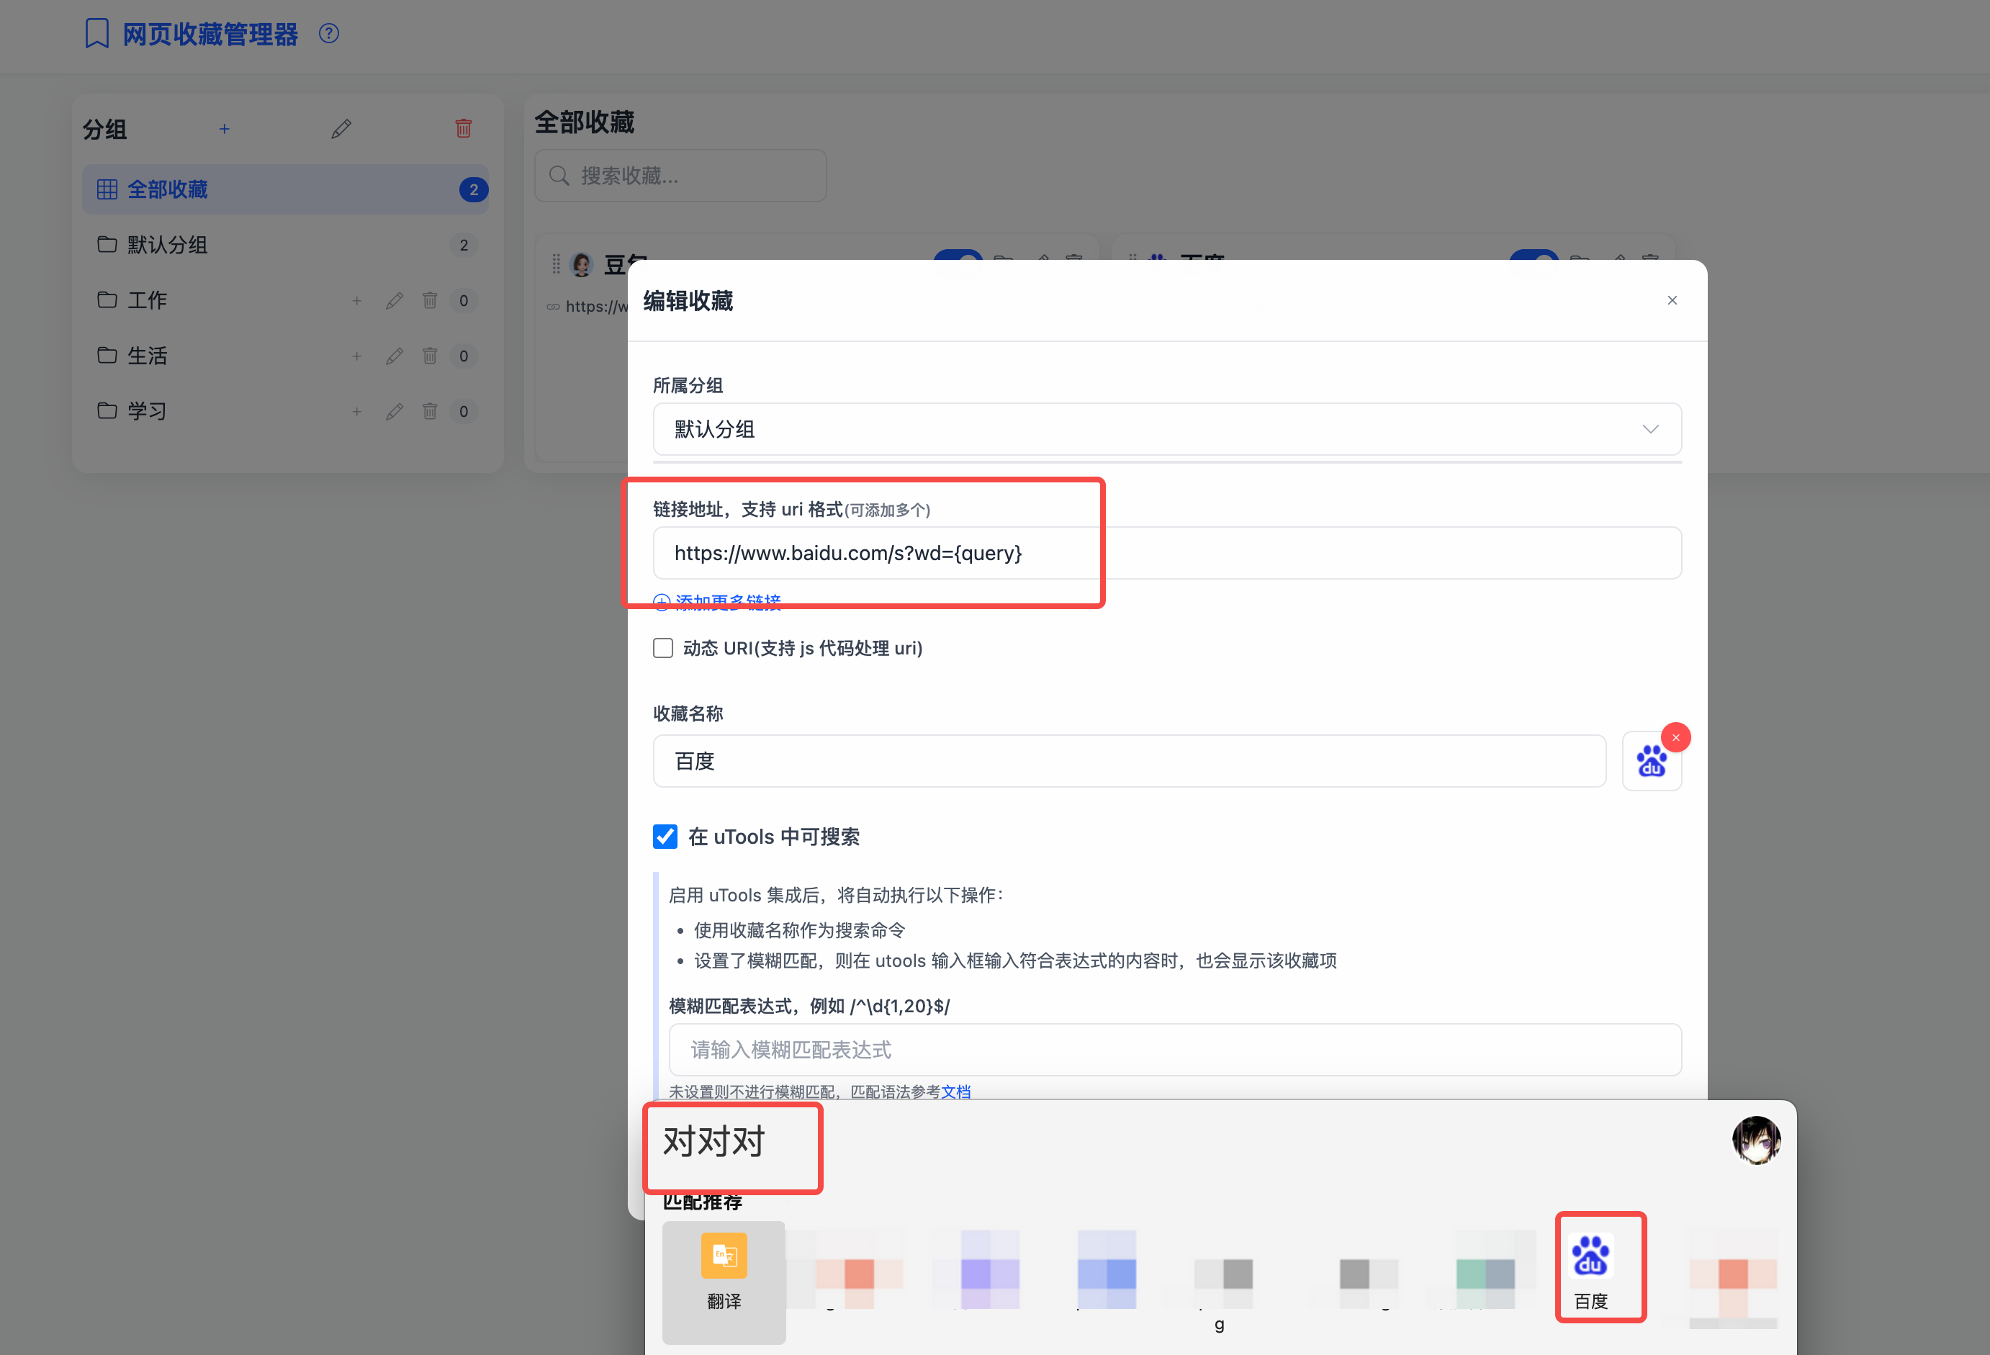Open the 默认分组 folder
This screenshot has width=1990, height=1355.
(x=168, y=245)
